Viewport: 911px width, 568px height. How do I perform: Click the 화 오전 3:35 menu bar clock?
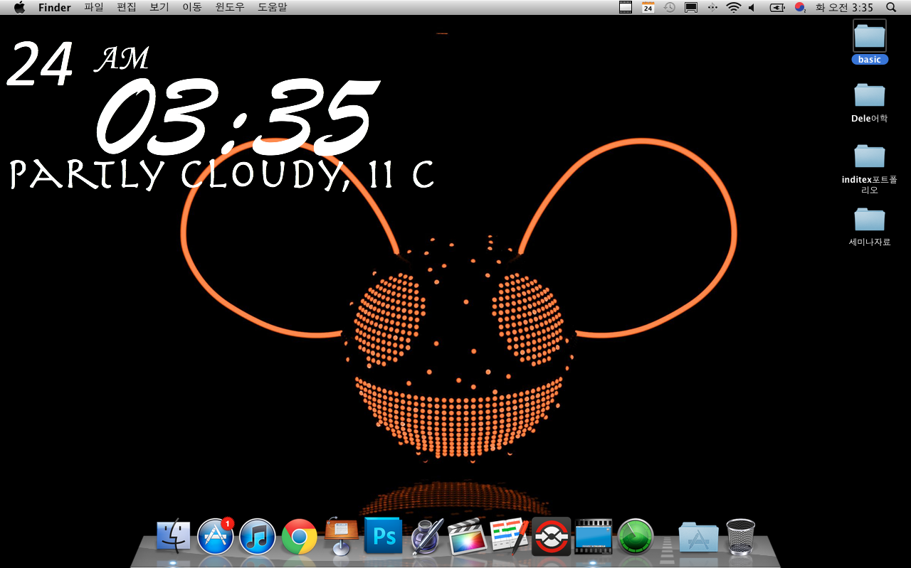coord(844,7)
